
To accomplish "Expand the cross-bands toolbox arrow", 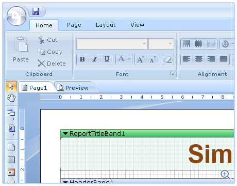I will (x=13, y=135).
